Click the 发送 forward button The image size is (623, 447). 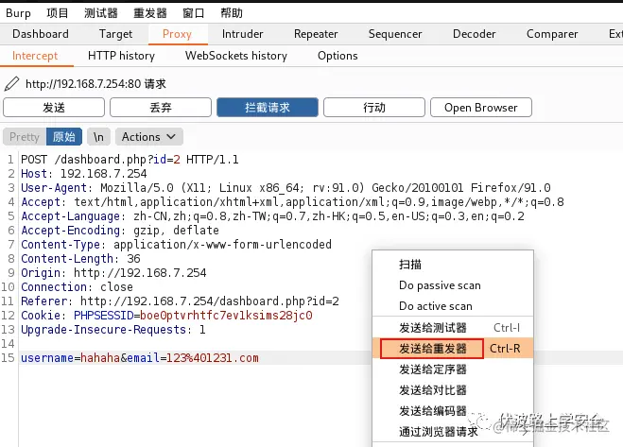[x=54, y=108]
